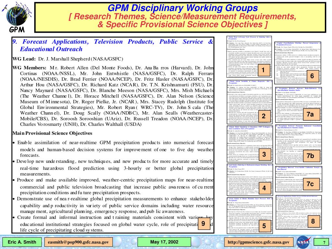Click the 'Main Provisional Science Objectives' heading
This screenshot has width=332, height=249.
[52, 133]
